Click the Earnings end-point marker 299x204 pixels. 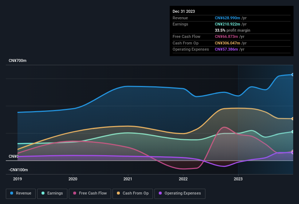click(293, 132)
